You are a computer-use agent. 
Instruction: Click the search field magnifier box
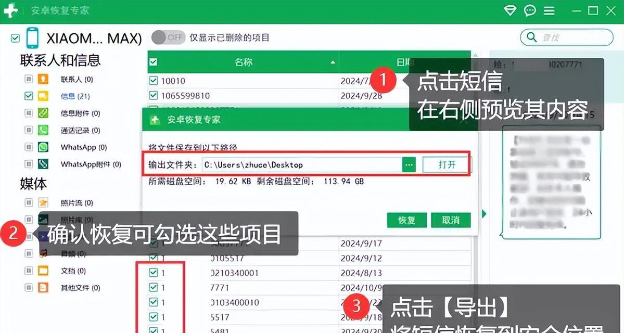[567, 37]
